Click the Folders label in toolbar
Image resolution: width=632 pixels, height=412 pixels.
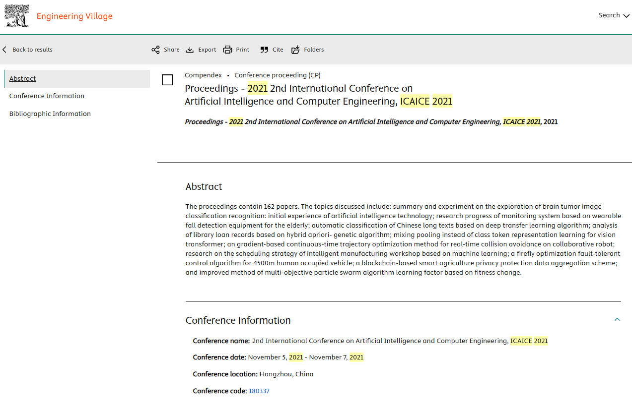tap(314, 50)
